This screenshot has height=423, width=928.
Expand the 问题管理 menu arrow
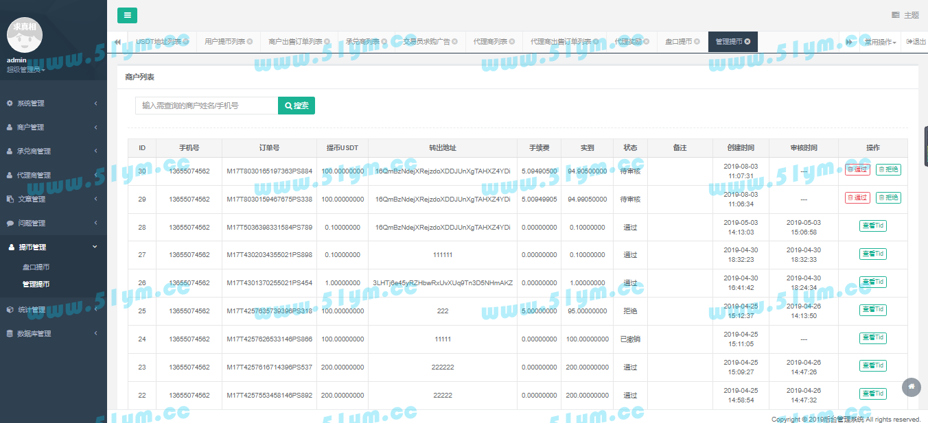[95, 223]
